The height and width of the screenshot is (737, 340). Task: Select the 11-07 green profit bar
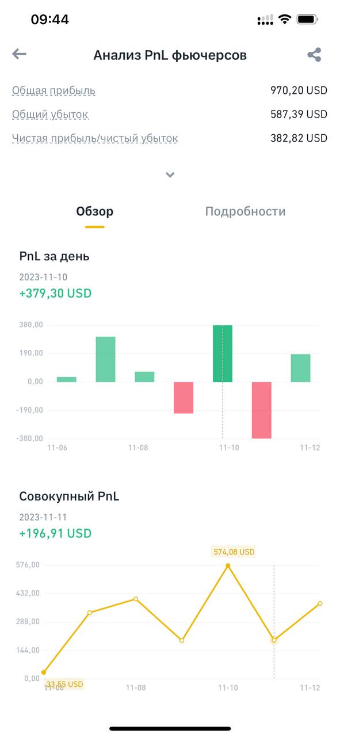105,359
